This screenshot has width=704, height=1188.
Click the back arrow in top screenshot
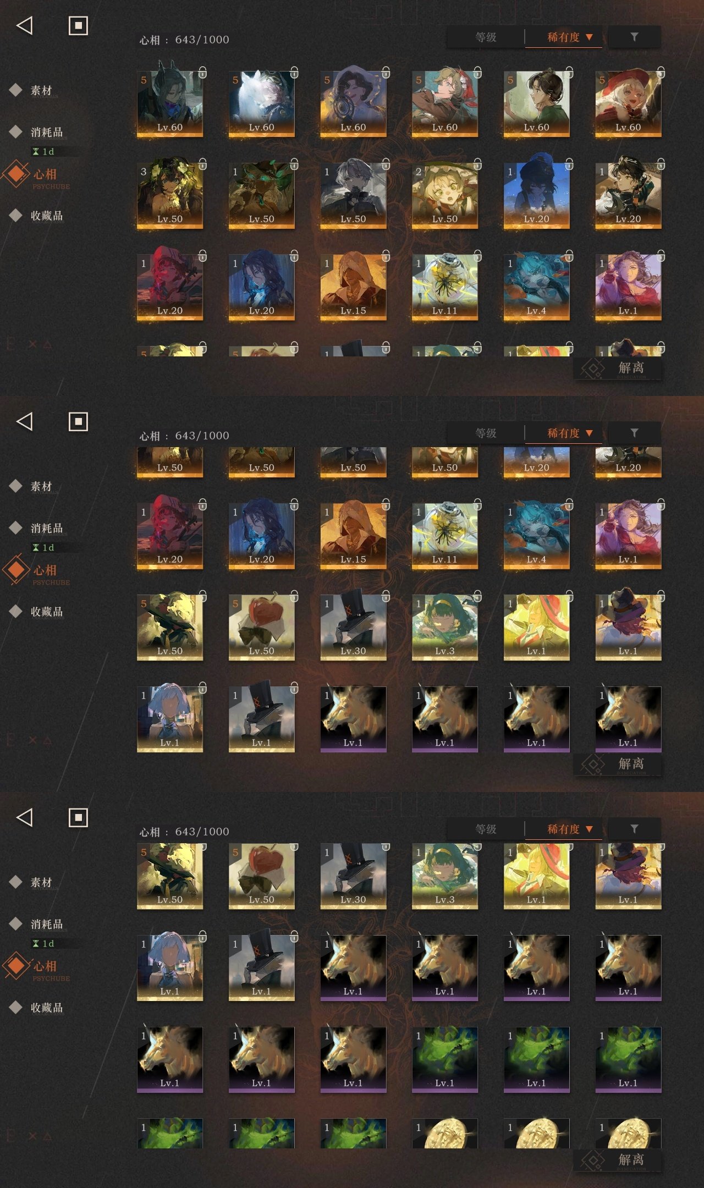click(x=25, y=25)
